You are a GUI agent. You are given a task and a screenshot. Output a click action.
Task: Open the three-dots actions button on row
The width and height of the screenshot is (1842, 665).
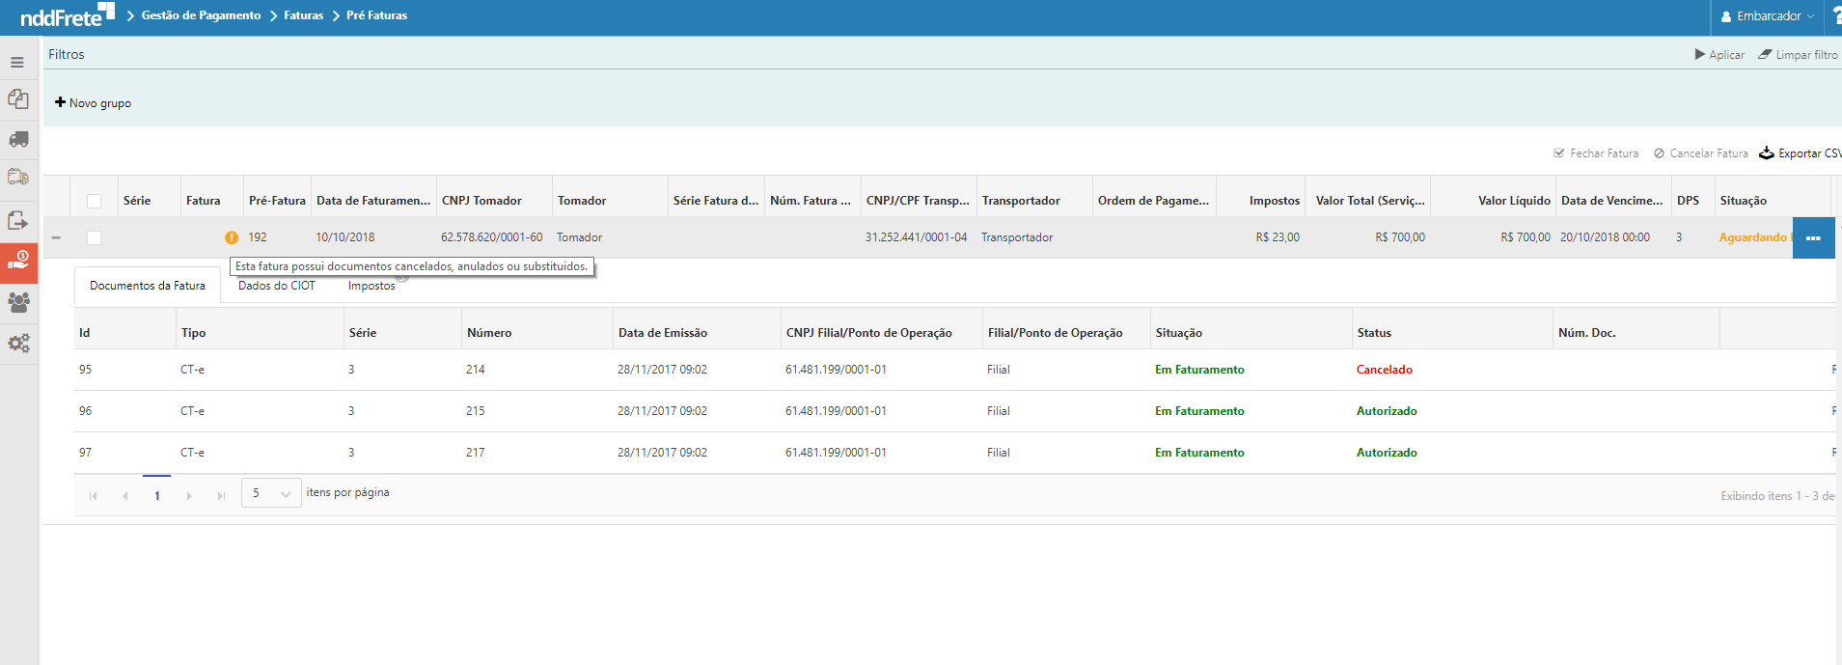1812,238
